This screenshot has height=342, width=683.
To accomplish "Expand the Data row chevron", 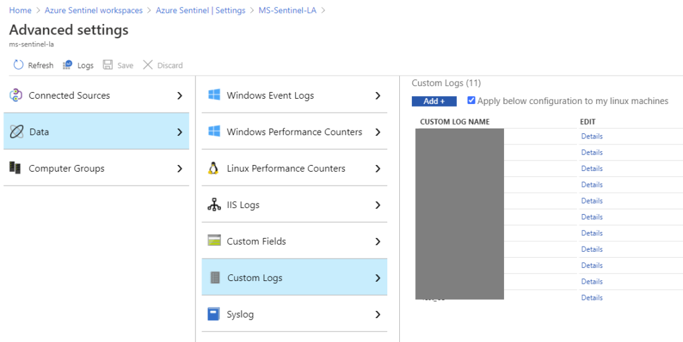I will coord(180,133).
